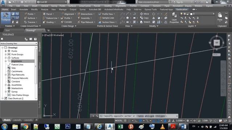Viewport: 232px width, 130px height.
Task: Open the layer selection combo box
Action: [197, 14]
